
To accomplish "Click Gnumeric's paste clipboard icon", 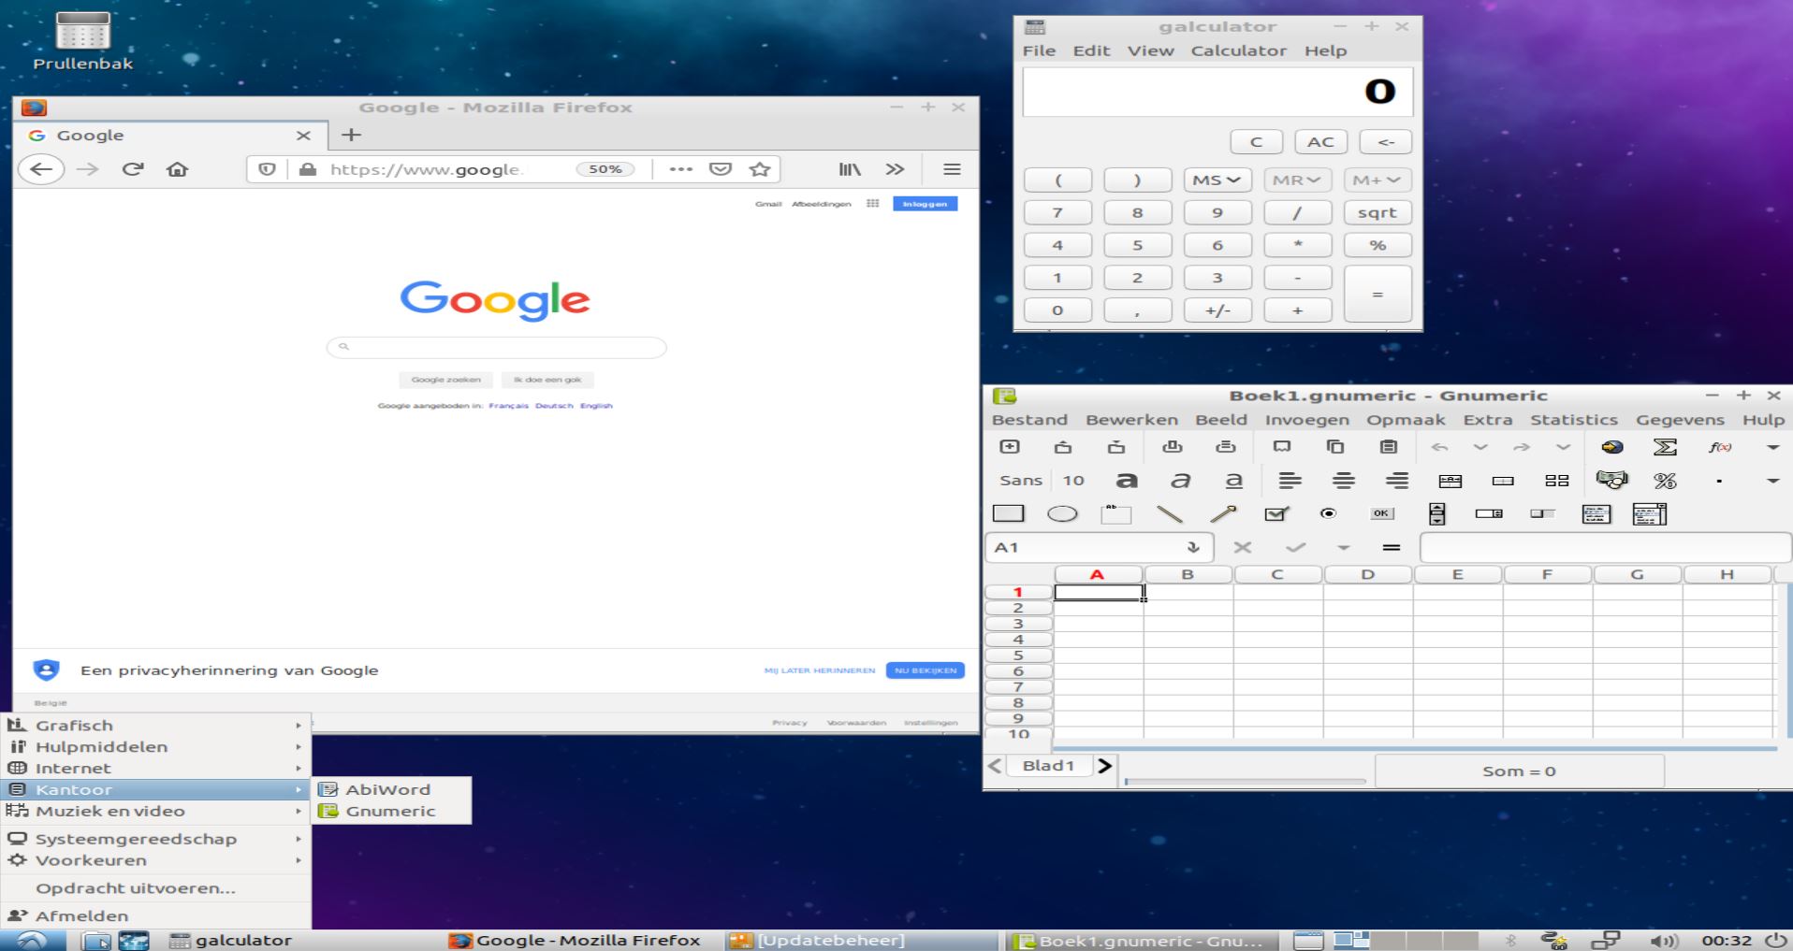I will click(x=1389, y=447).
